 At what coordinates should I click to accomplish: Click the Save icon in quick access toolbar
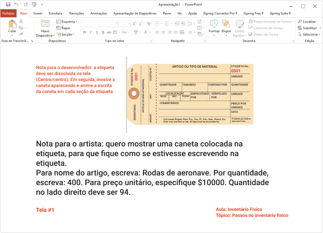point(8,5)
